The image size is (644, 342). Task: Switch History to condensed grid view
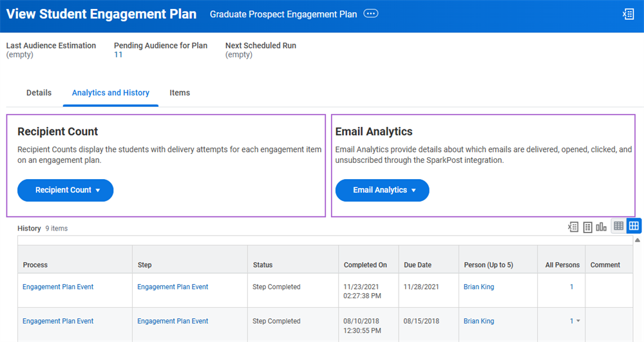click(x=618, y=226)
